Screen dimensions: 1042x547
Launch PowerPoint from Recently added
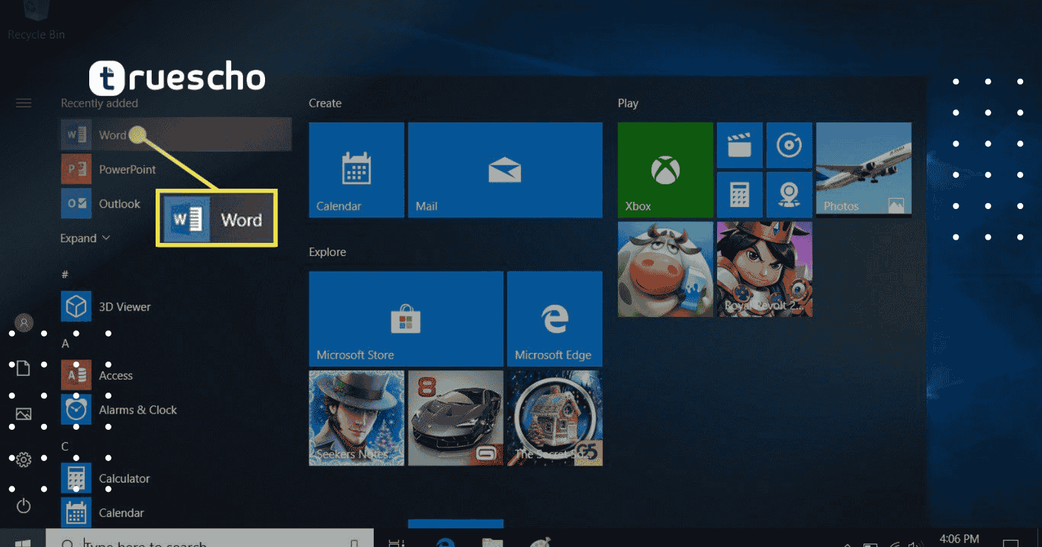[127, 169]
